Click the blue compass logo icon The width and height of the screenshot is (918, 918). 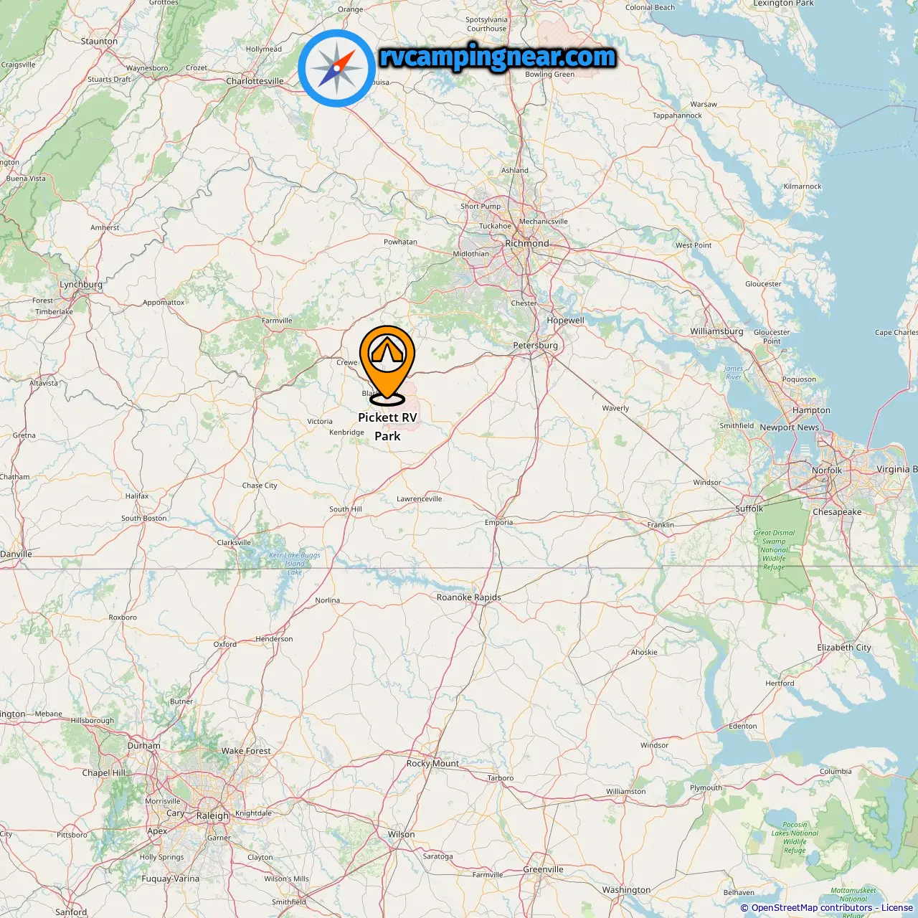point(336,68)
